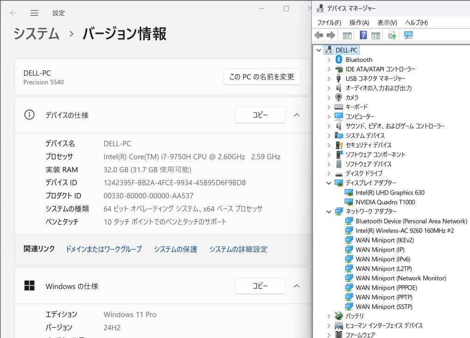Image resolution: width=470 pixels, height=338 pixels.
Task: Click the software components category icon
Action: (x=339, y=154)
